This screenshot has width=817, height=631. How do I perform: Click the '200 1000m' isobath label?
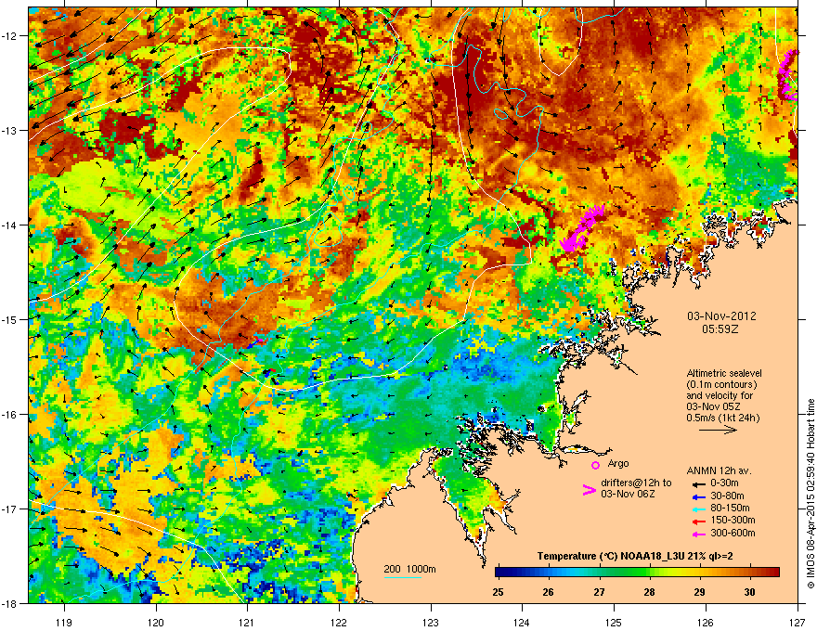point(409,569)
